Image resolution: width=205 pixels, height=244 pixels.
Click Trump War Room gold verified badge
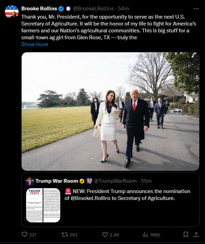point(82,181)
